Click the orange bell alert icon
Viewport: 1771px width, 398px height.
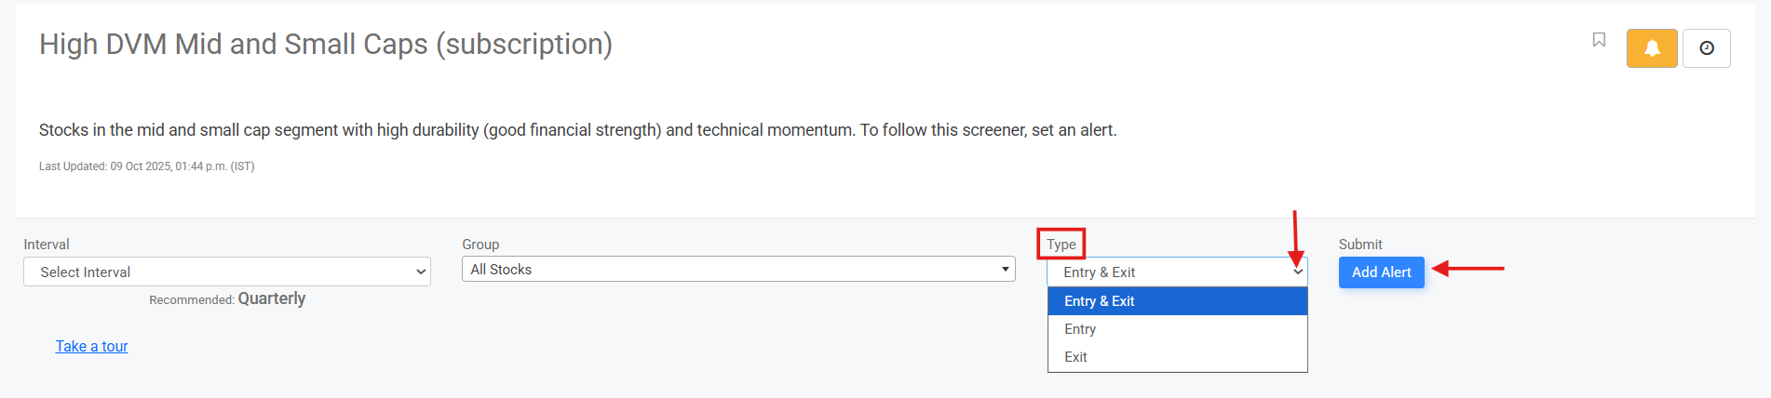pyautogui.click(x=1651, y=48)
